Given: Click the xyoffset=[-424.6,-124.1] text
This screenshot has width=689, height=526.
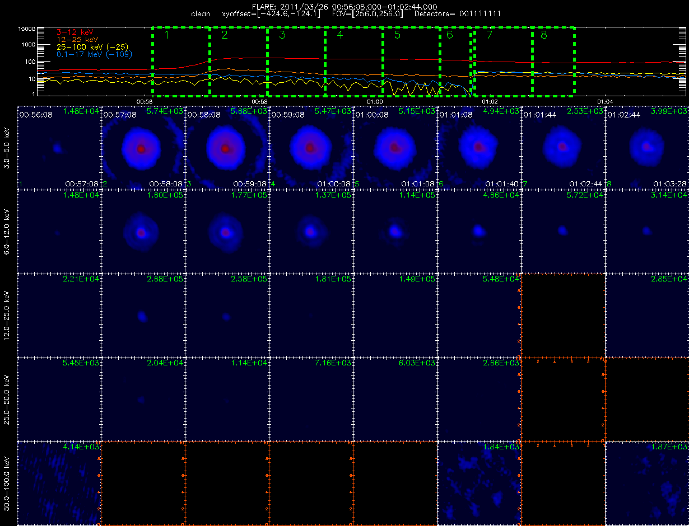Looking at the screenshot, I should (x=272, y=13).
